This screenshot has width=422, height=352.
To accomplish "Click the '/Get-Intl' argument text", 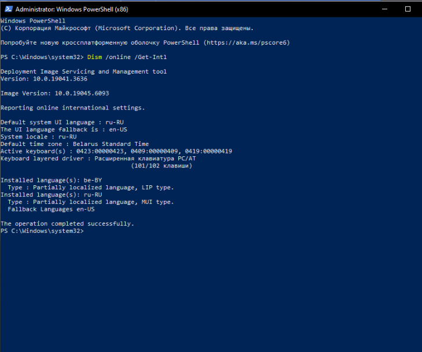I will (151, 57).
